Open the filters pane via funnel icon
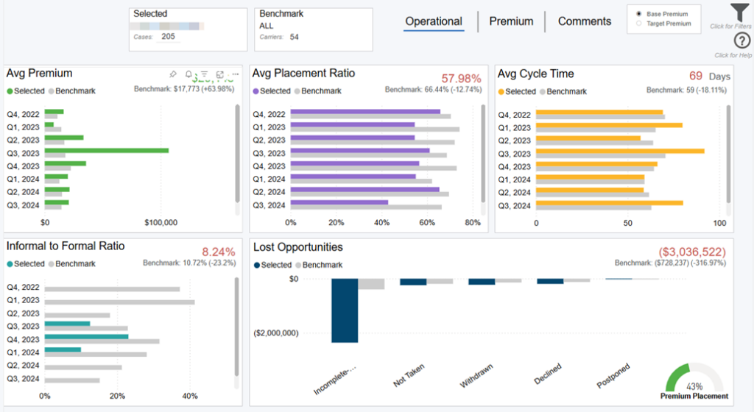Image resolution: width=754 pixels, height=412 pixels. (x=739, y=13)
